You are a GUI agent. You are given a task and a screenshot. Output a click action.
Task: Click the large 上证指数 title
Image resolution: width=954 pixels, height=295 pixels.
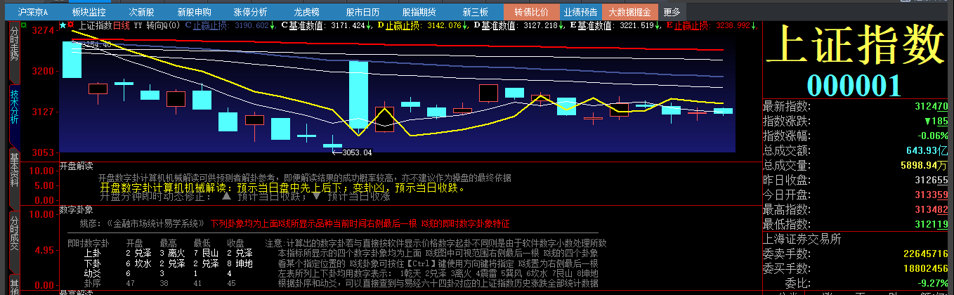point(854,46)
